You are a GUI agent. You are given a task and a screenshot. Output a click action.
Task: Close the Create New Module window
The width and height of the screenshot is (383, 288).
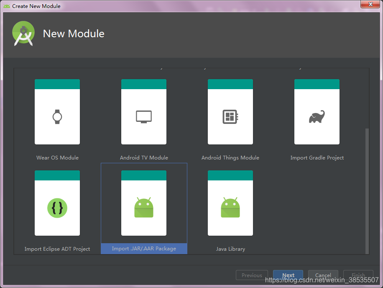pyautogui.click(x=370, y=4)
